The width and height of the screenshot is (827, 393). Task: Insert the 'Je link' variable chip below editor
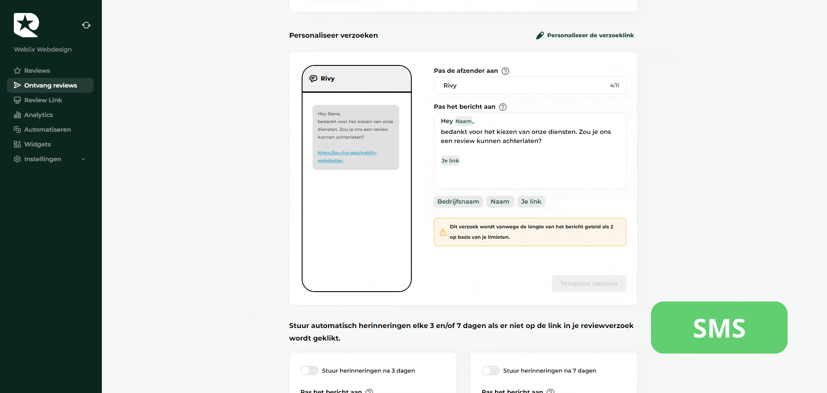click(x=531, y=201)
